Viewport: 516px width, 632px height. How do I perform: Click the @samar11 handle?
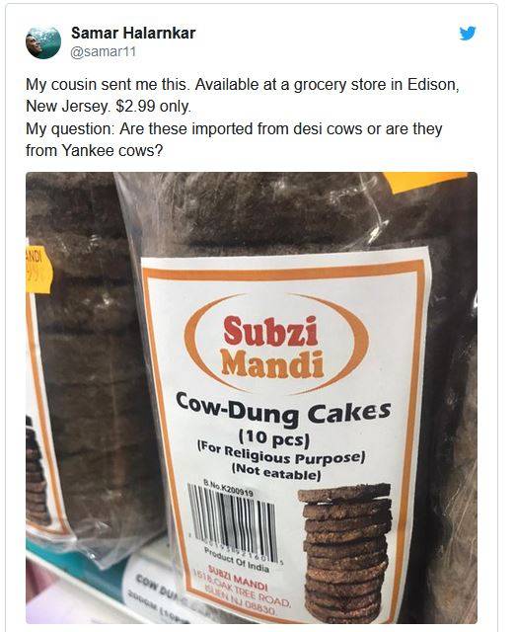click(104, 52)
